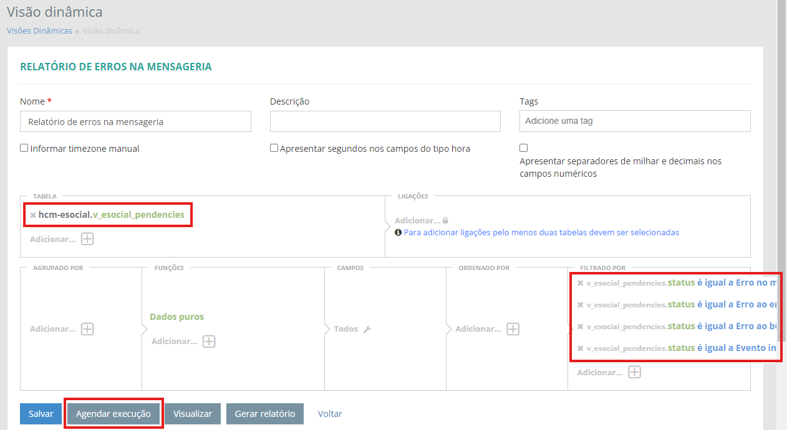Remove filter 'status é igual a Erro ao en'
Image resolution: width=787 pixels, height=430 pixels.
pyautogui.click(x=581, y=305)
